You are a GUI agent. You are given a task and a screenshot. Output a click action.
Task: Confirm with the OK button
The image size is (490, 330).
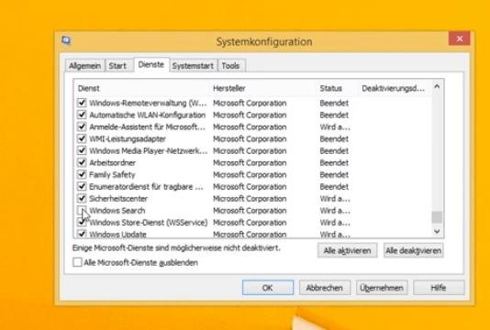click(268, 288)
